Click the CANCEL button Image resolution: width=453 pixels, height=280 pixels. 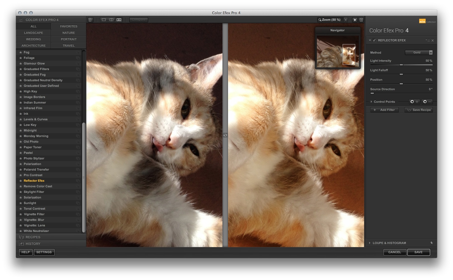click(395, 252)
